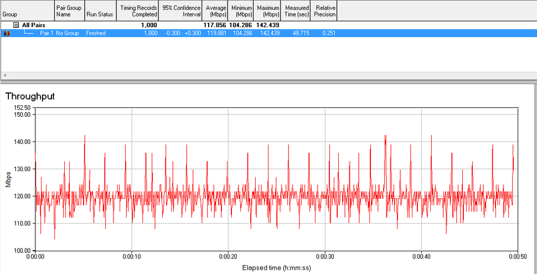Click the 95% Confidence Interval header
Image resolution: width=537 pixels, height=274 pixels.
(180, 11)
